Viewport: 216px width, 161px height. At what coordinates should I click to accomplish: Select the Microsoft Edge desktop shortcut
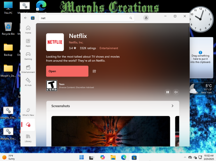[41, 7]
